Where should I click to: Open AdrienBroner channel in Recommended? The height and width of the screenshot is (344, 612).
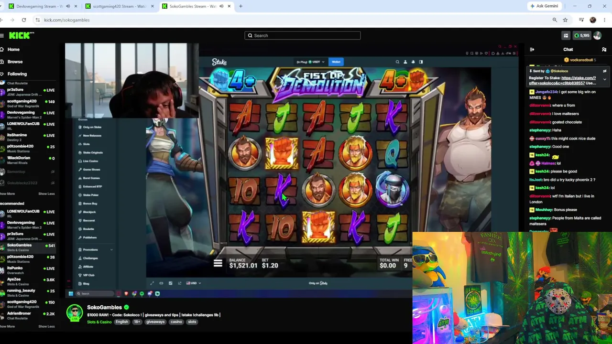[27, 315]
